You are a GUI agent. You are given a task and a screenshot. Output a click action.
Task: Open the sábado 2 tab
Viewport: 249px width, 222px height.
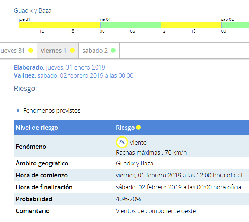(95, 51)
